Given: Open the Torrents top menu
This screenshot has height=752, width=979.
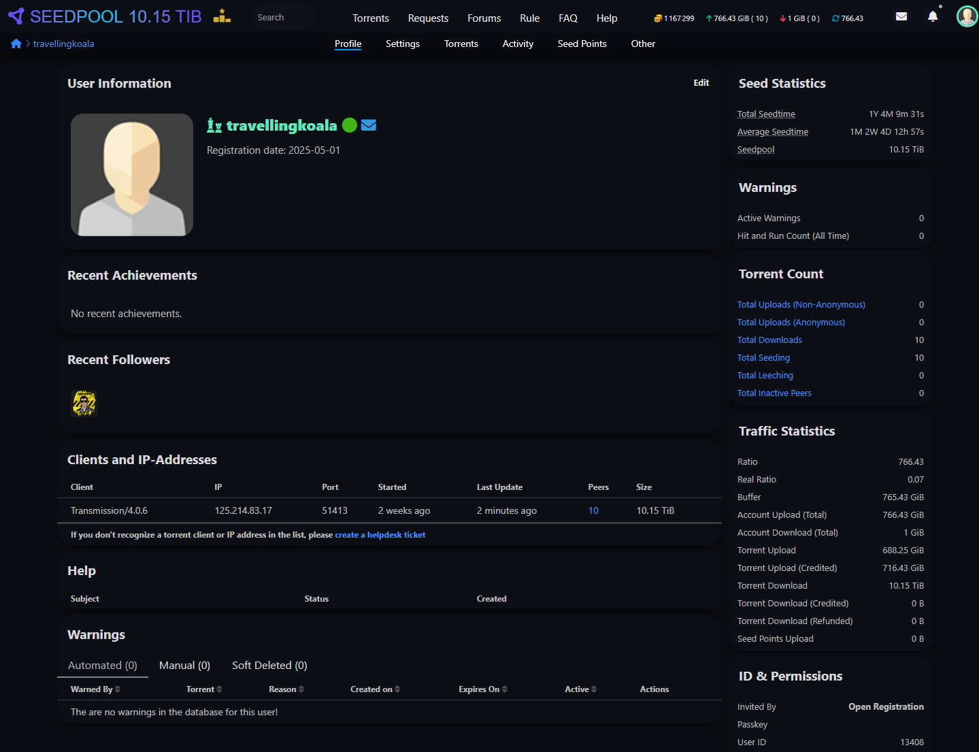Looking at the screenshot, I should 371,18.
